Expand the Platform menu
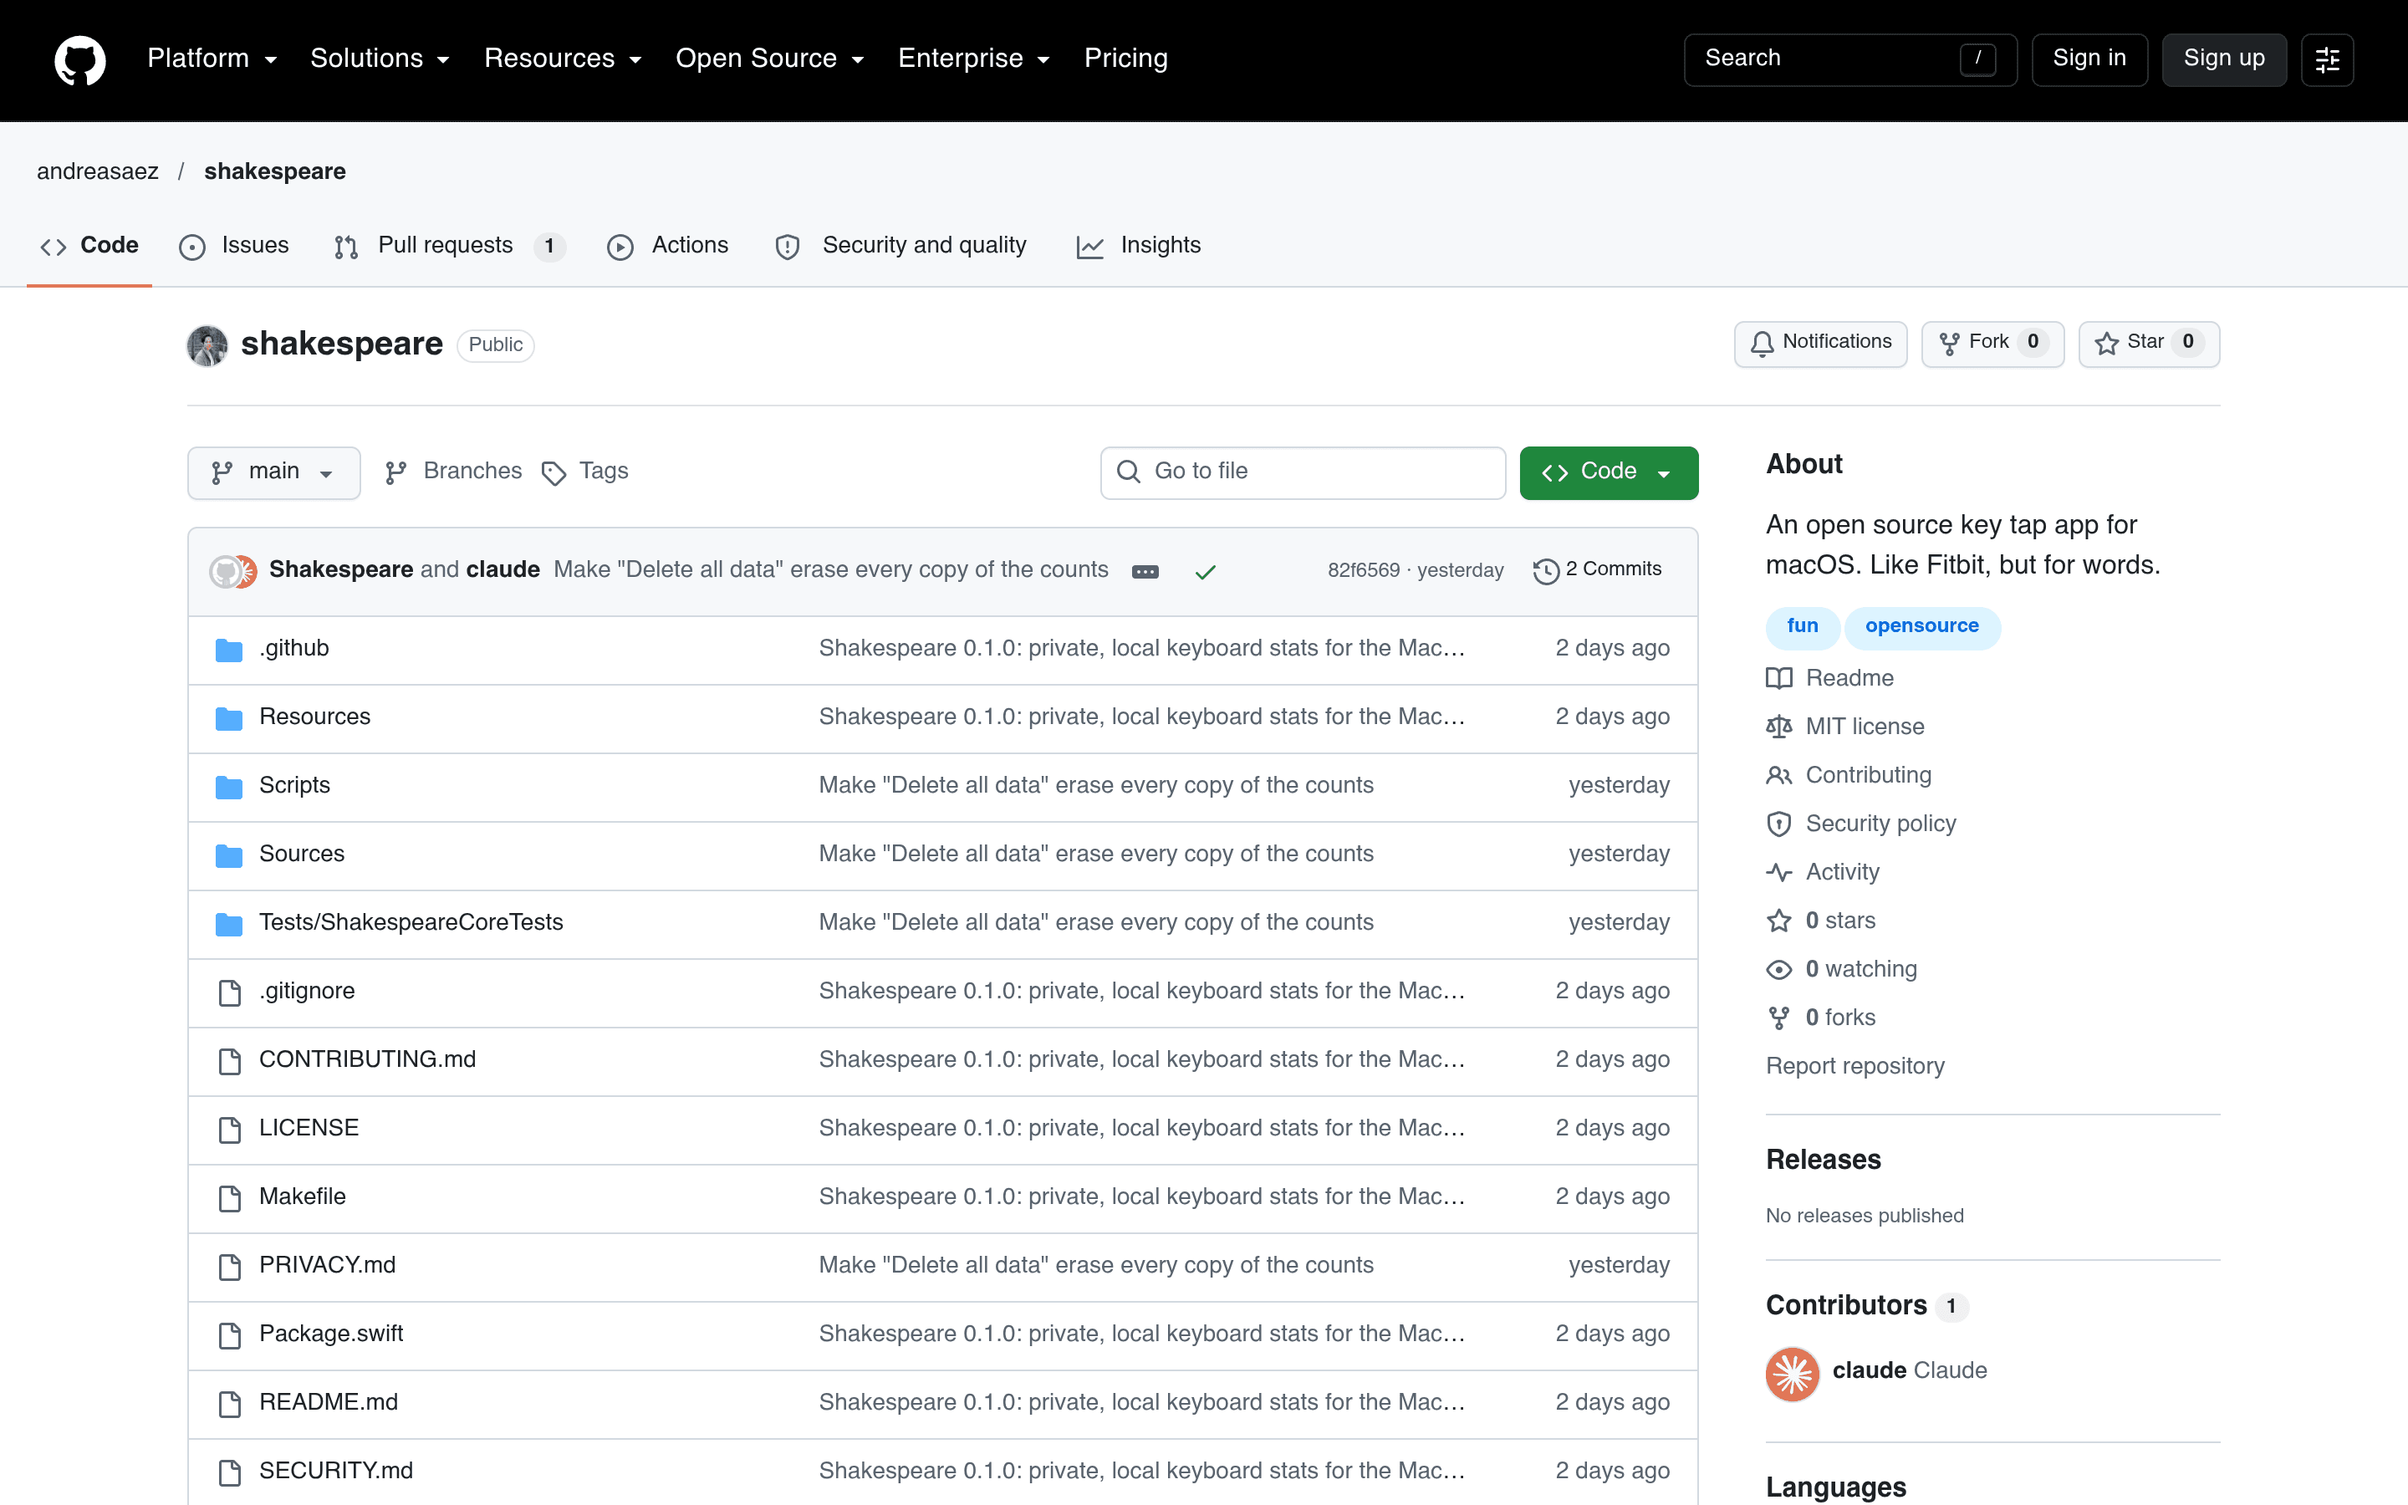2408x1505 pixels. tap(212, 59)
